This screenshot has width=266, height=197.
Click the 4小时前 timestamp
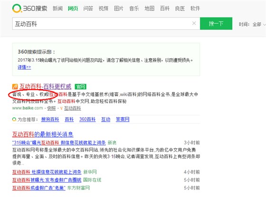tap(192, 172)
